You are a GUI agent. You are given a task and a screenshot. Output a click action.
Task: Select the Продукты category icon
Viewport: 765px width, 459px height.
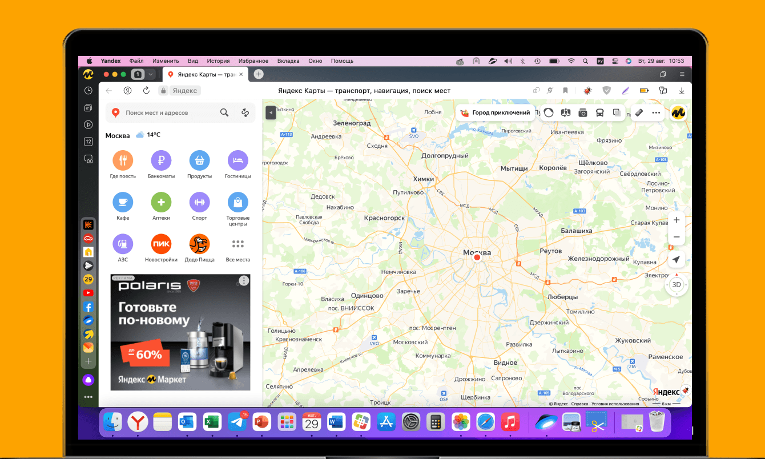click(x=199, y=160)
